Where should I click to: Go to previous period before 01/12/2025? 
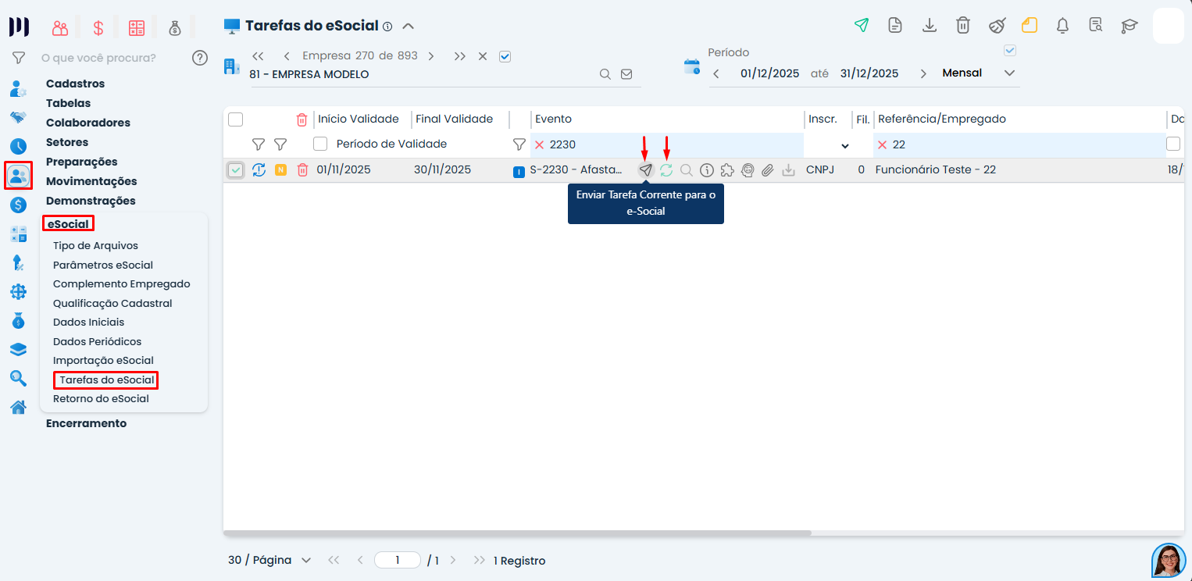(716, 73)
